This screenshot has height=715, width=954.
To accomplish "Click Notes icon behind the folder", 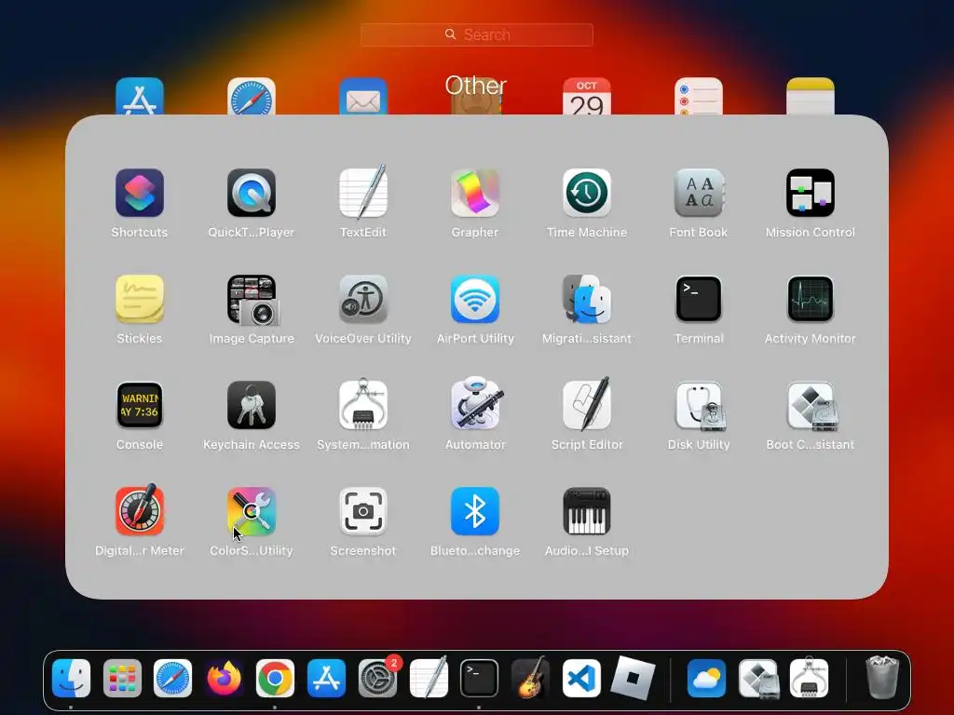I will pos(811,96).
